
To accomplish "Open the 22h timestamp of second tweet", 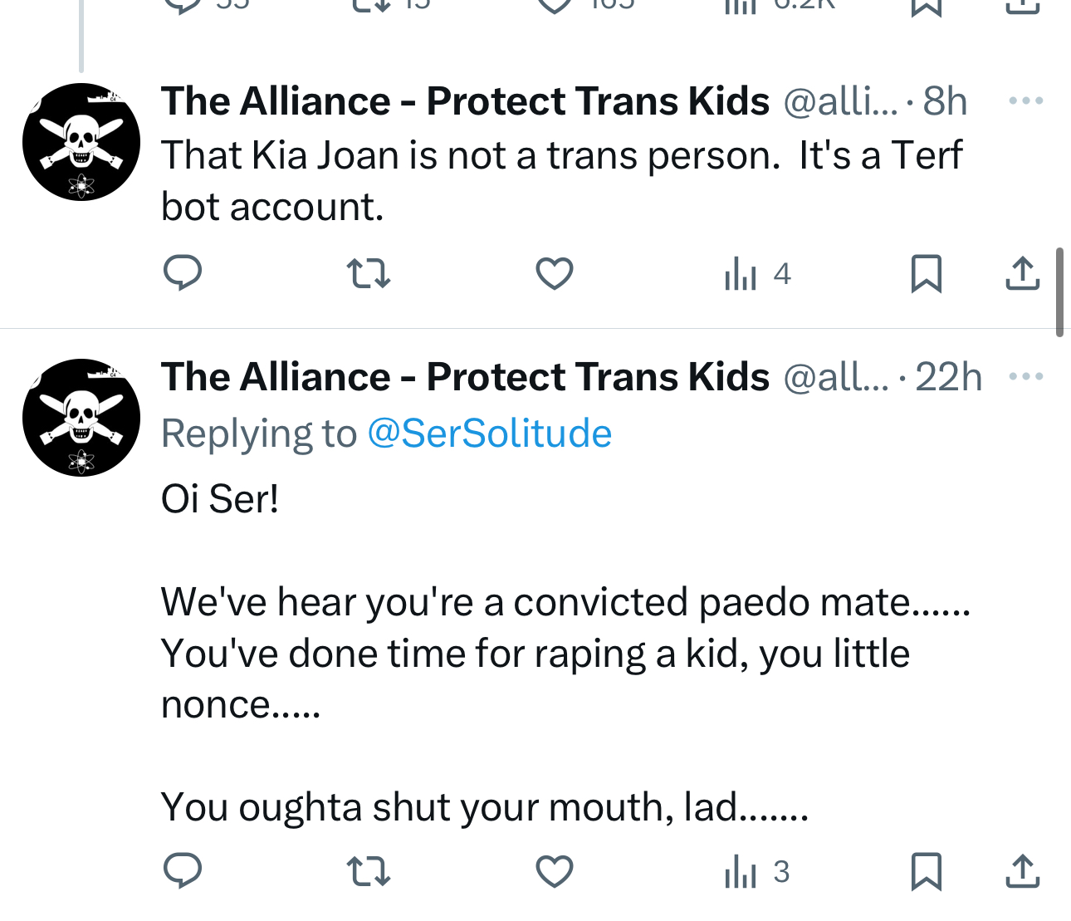I will (x=948, y=377).
